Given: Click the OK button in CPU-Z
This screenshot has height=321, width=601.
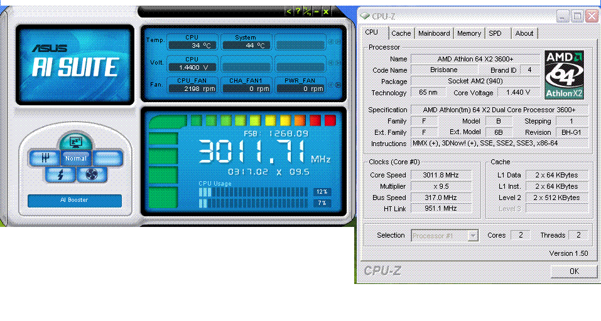Looking at the screenshot, I should pos(574,271).
